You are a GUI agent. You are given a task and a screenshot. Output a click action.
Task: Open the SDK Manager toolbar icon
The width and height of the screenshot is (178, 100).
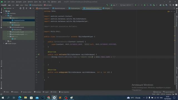click(x=166, y=5)
